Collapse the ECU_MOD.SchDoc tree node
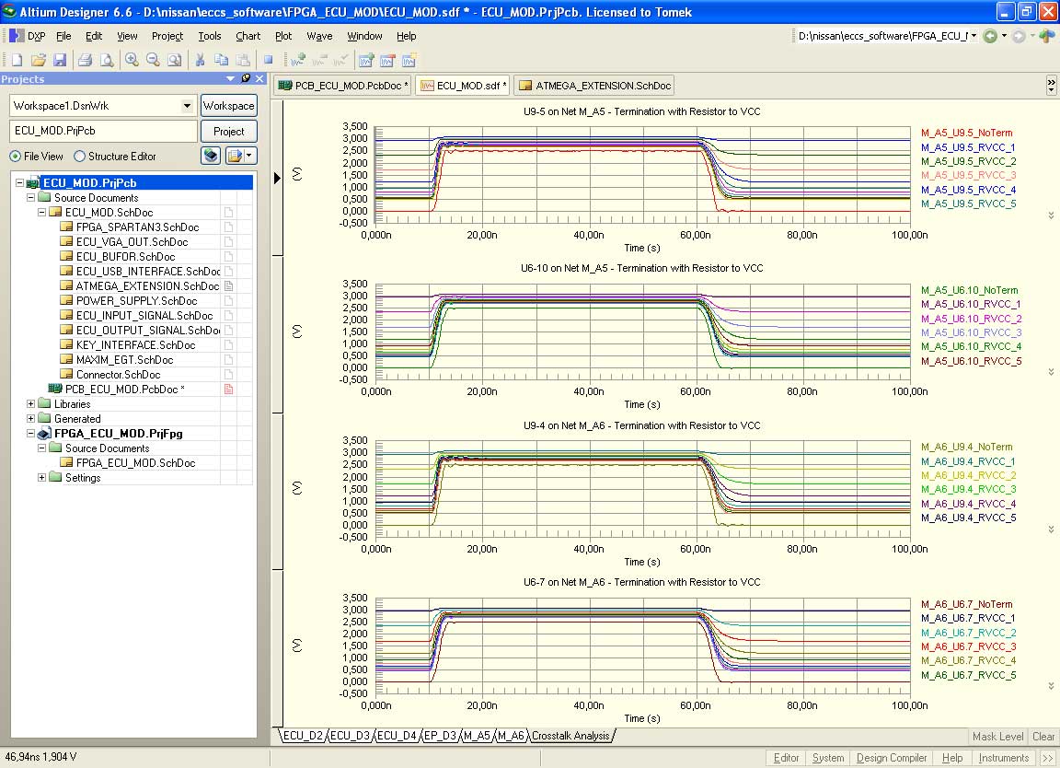Viewport: 1060px width, 768px height. point(42,213)
